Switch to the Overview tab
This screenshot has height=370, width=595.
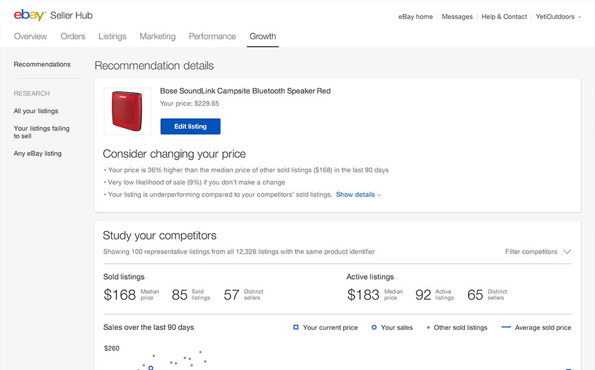tap(30, 36)
